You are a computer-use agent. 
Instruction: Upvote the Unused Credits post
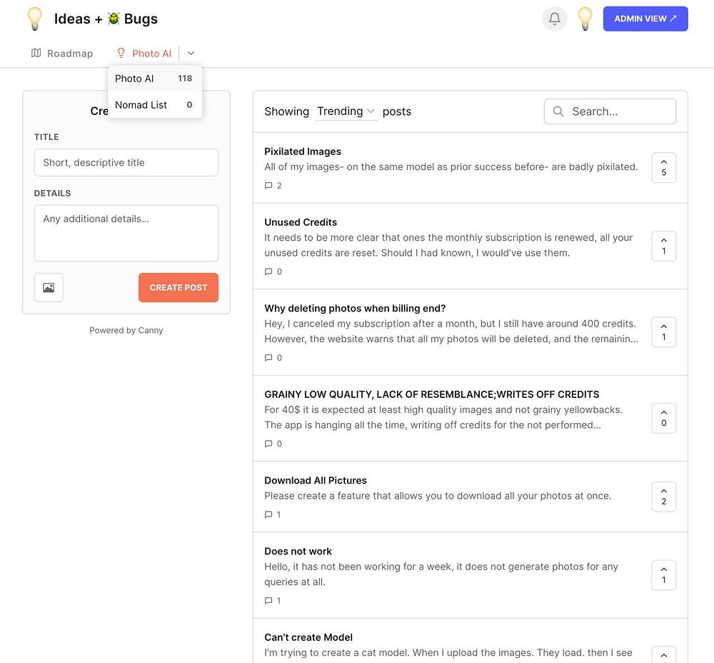tap(663, 246)
